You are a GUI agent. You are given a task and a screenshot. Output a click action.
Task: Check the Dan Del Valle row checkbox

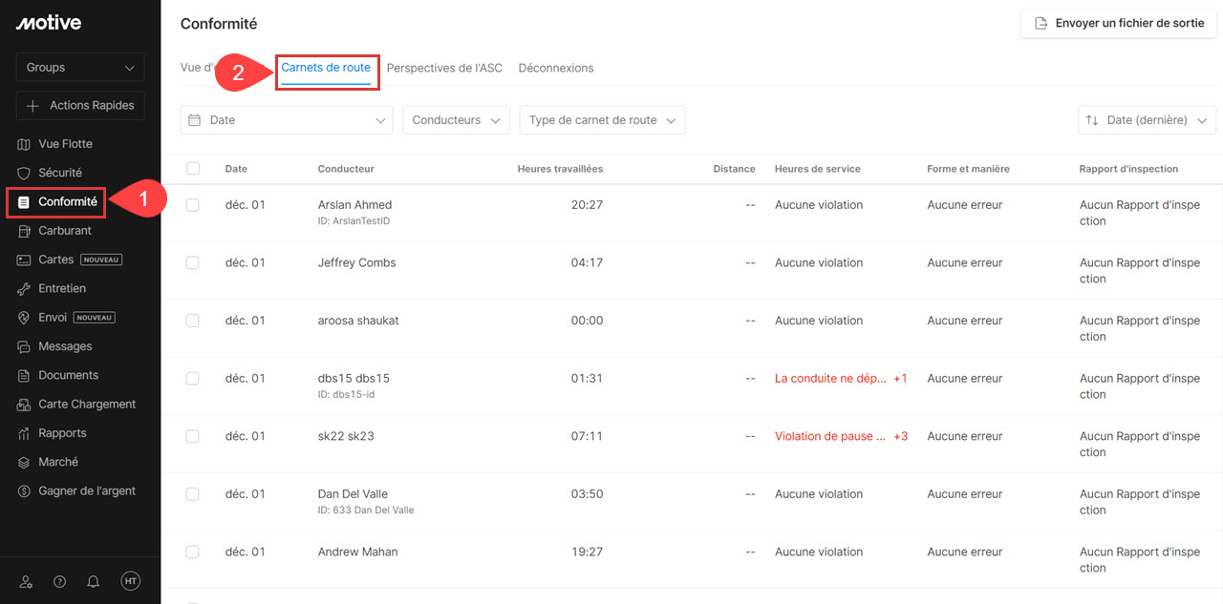click(x=193, y=494)
